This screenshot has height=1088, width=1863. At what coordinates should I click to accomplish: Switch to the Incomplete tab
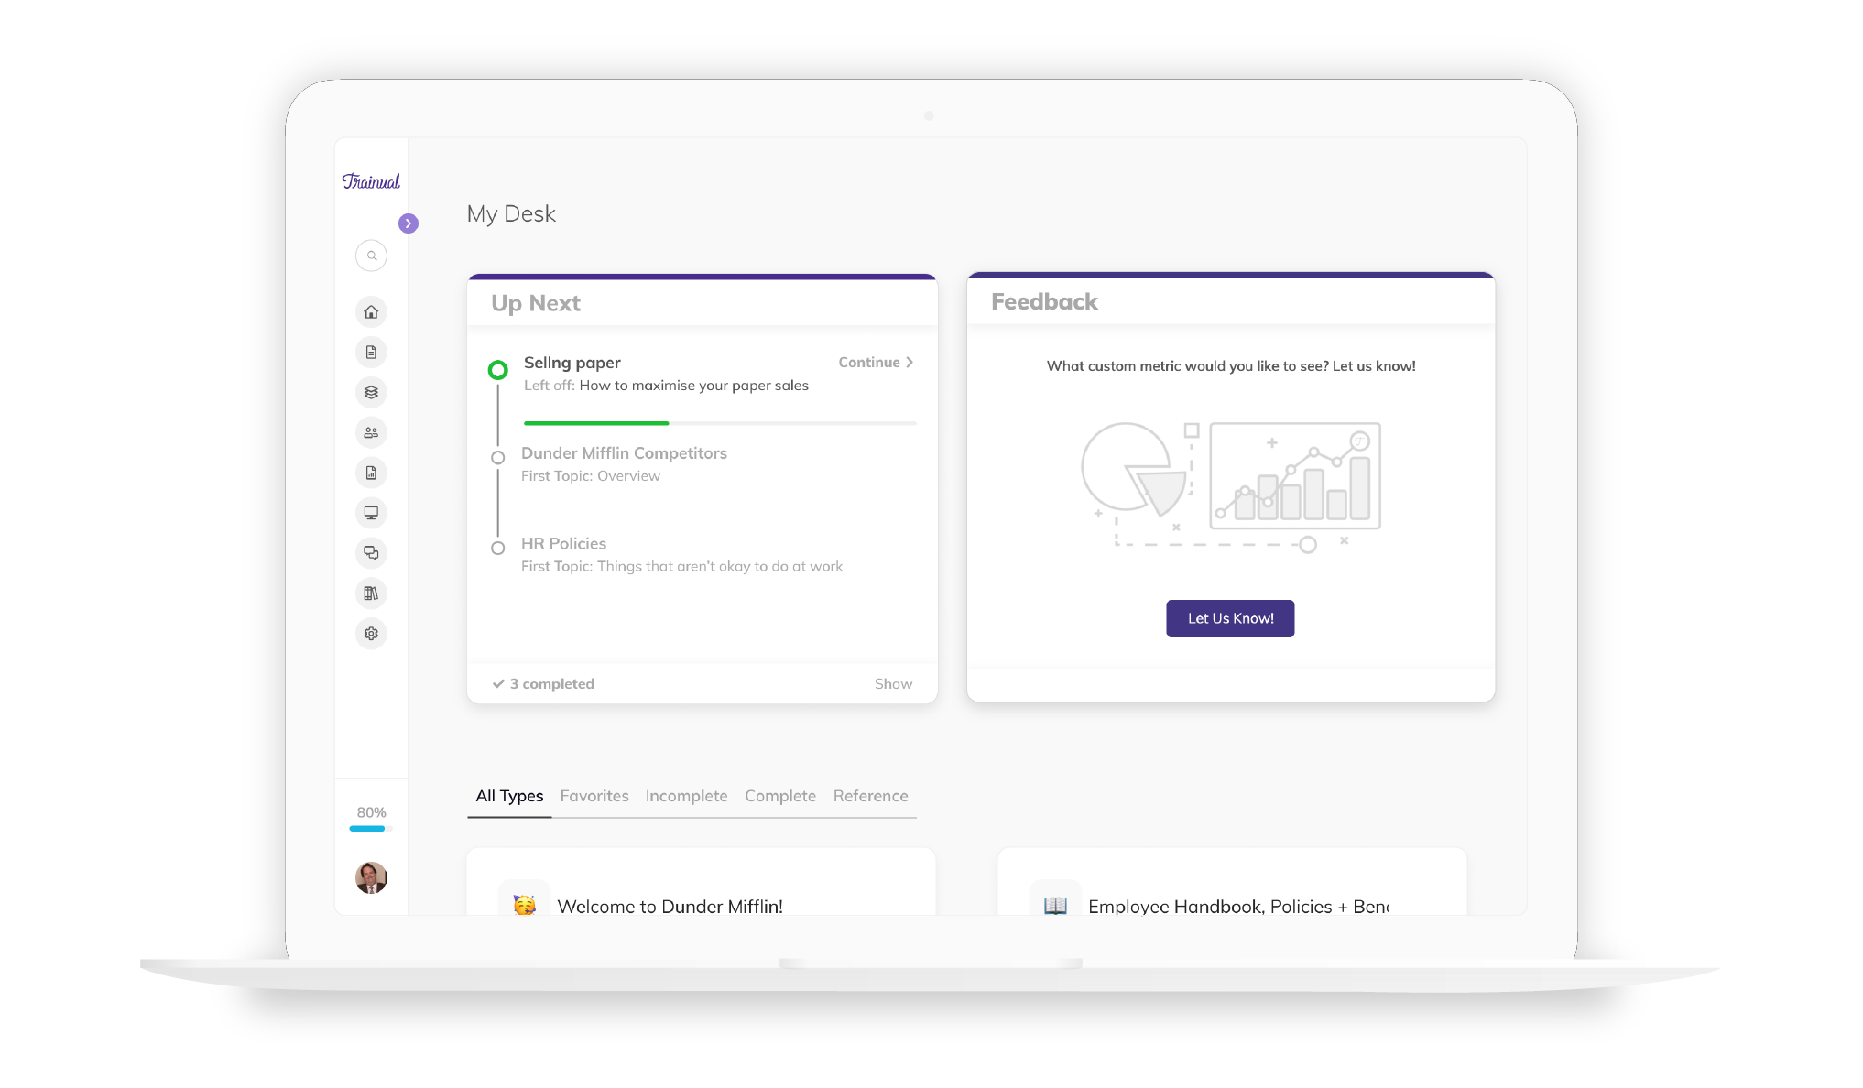pyautogui.click(x=686, y=796)
